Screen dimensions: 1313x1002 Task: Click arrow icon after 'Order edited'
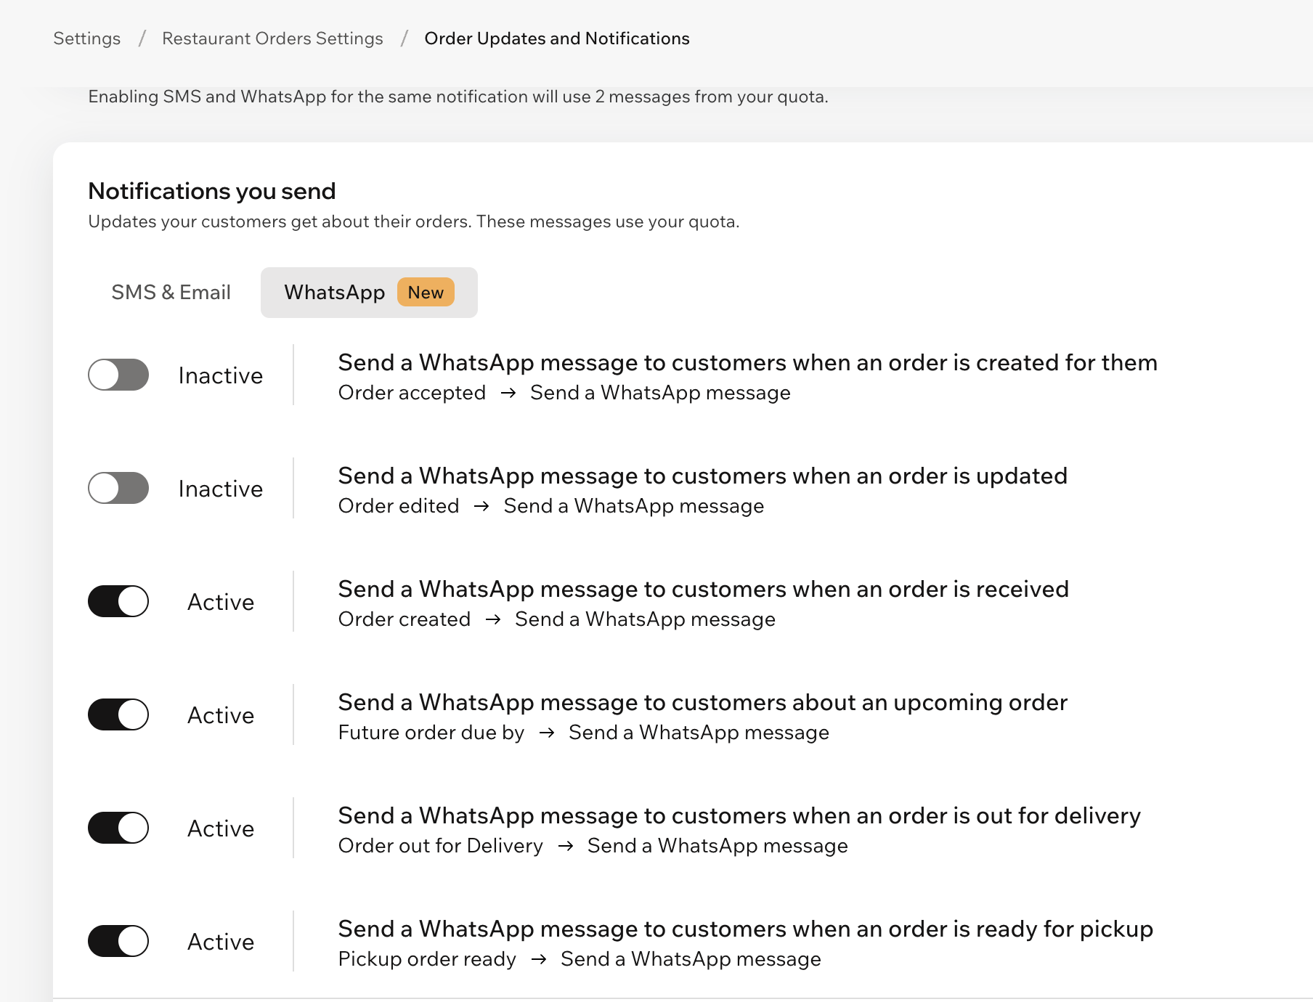[x=481, y=506]
